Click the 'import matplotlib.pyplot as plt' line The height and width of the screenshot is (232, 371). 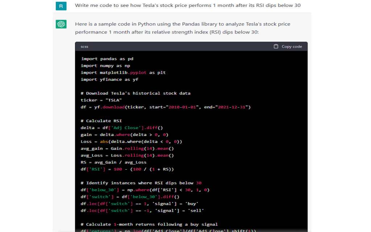pyautogui.click(x=123, y=72)
